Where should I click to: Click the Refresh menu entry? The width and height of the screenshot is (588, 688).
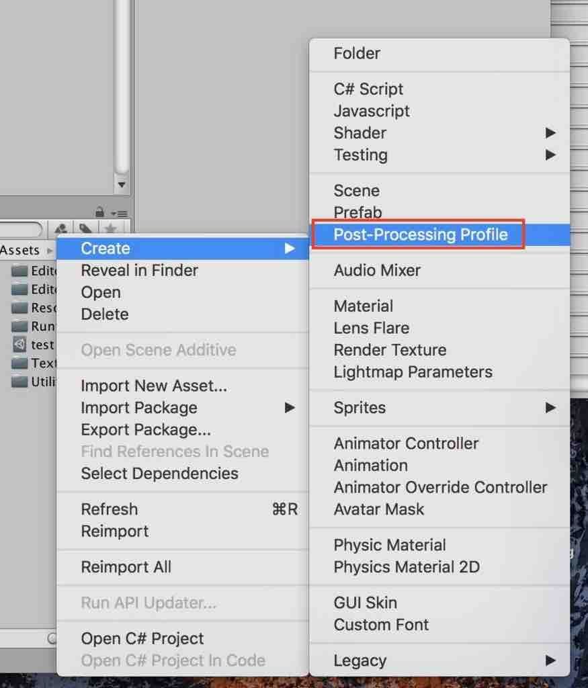point(183,509)
